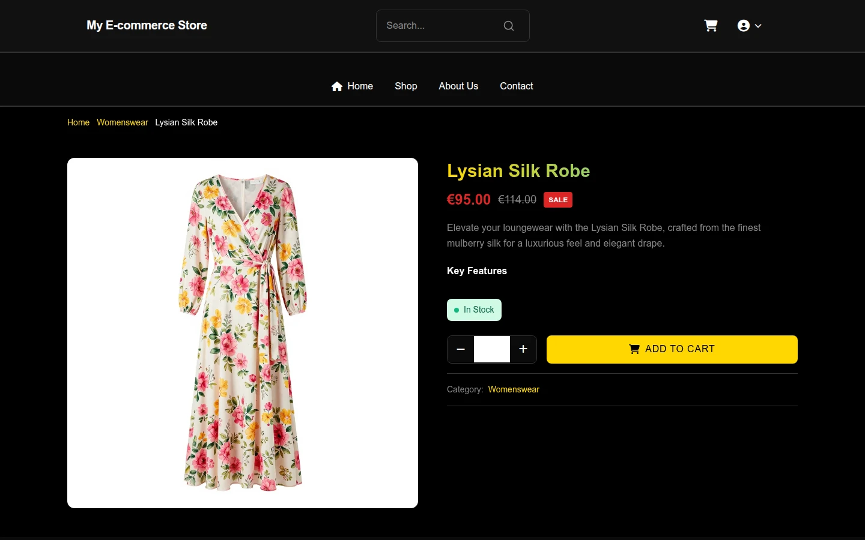Follow the Home breadcrumb link
Screen dimensions: 865x540
pos(78,122)
